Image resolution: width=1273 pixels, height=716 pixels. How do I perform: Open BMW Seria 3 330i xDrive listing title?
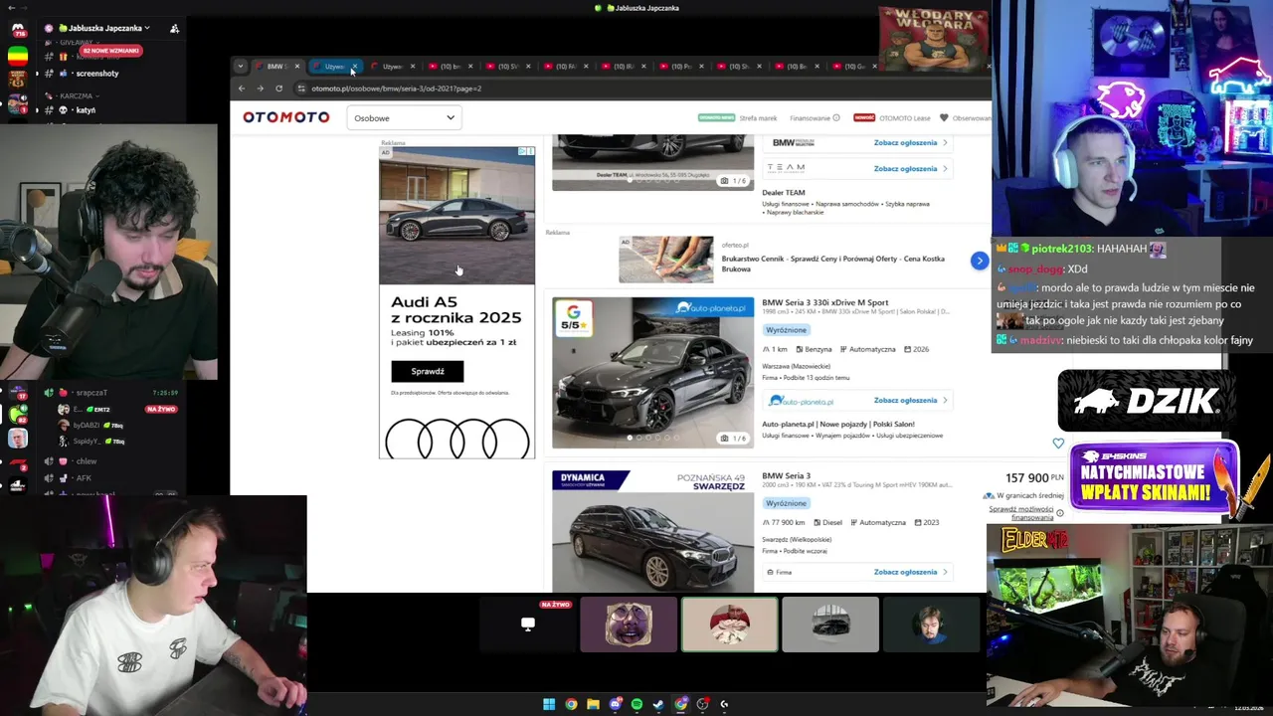(825, 302)
